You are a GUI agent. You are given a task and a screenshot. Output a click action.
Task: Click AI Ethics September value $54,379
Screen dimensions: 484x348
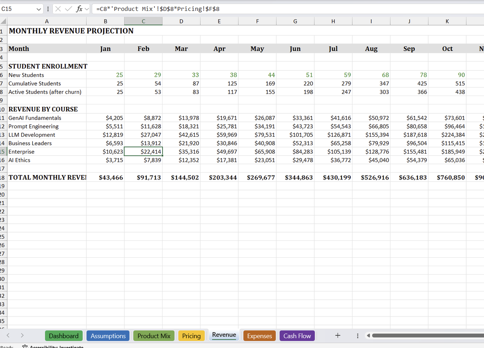409,160
